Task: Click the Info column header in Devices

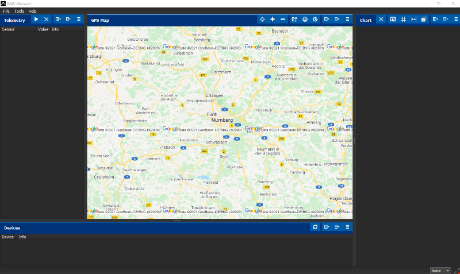Action: 22,237
